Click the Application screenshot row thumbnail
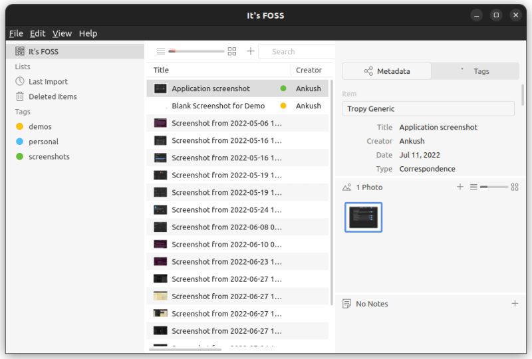The image size is (532, 359). (160, 88)
